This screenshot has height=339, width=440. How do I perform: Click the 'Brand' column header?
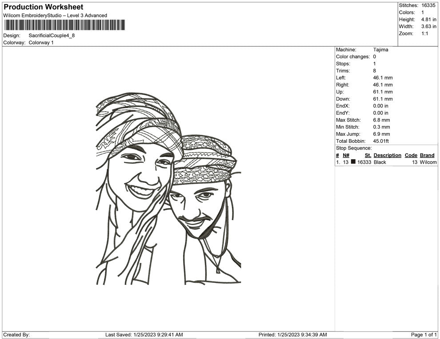[x=427, y=155]
